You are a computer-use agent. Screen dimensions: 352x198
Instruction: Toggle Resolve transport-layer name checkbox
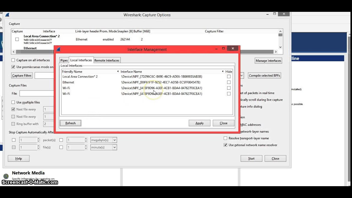click(x=226, y=138)
